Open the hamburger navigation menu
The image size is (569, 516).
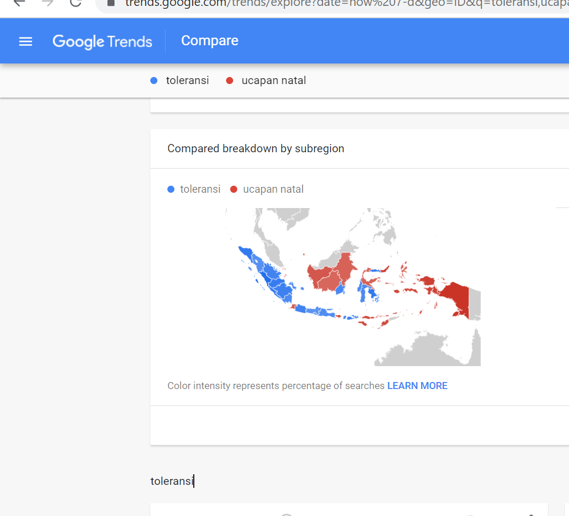(25, 41)
